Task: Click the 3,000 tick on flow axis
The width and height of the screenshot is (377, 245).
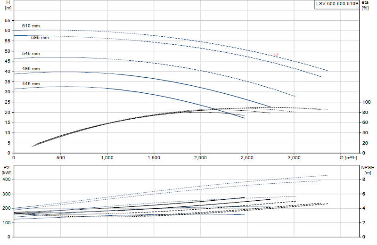Action: point(294,158)
